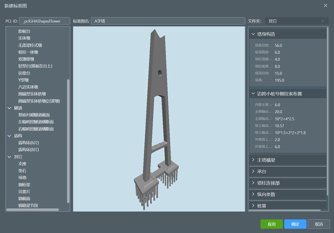Collapse the 边跨小桩号侧拉索布置 section
334x233 pixels.
(x=288, y=94)
